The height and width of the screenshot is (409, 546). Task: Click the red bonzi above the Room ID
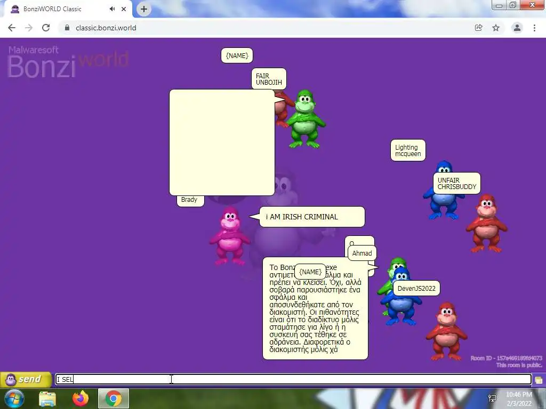pos(446,331)
